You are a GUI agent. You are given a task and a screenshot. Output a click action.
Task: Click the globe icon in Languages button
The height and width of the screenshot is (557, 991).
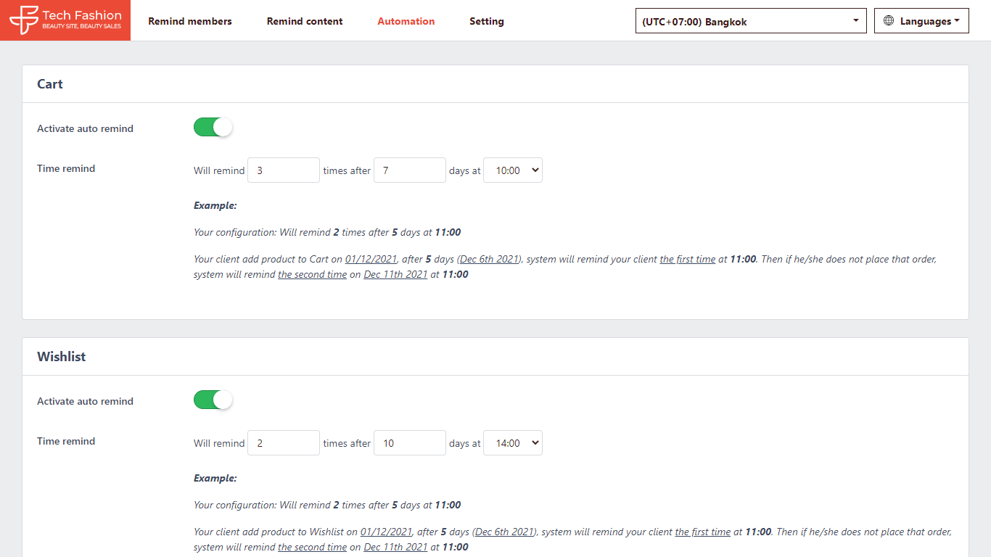[889, 21]
